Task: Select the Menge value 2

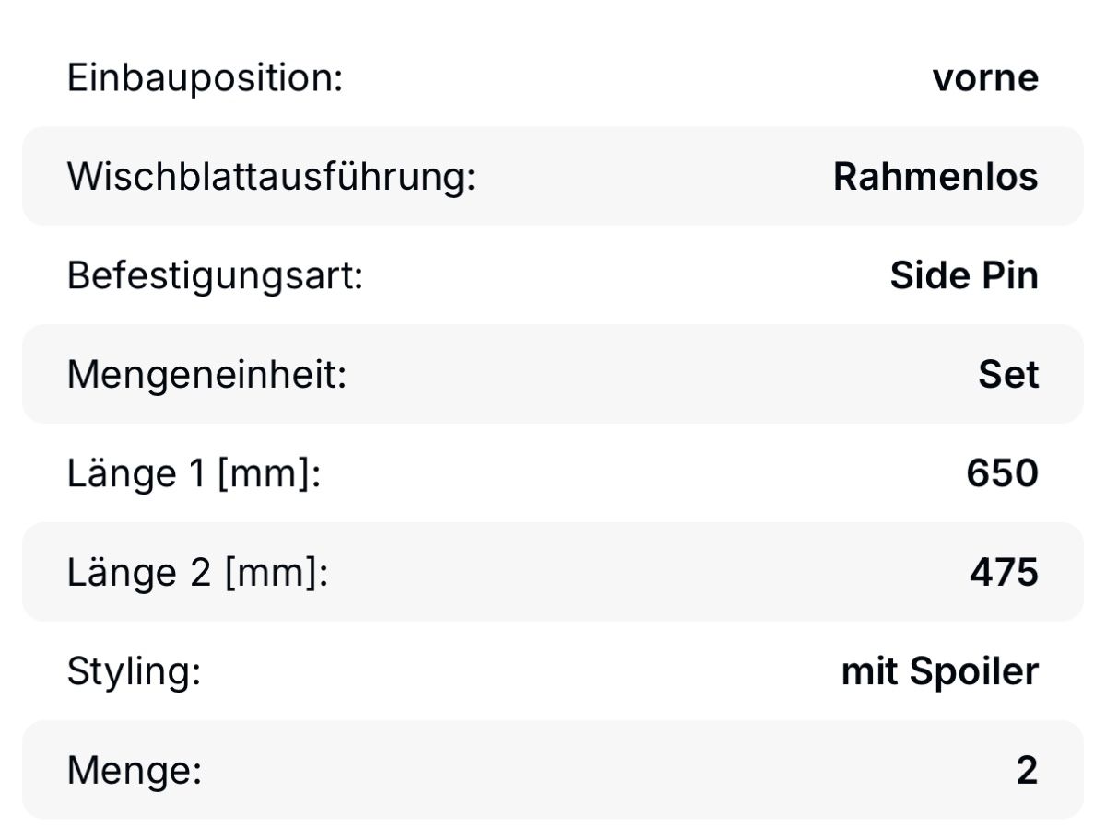Action: tap(1027, 771)
